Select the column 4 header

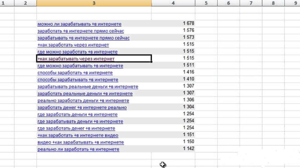click(173, 3)
